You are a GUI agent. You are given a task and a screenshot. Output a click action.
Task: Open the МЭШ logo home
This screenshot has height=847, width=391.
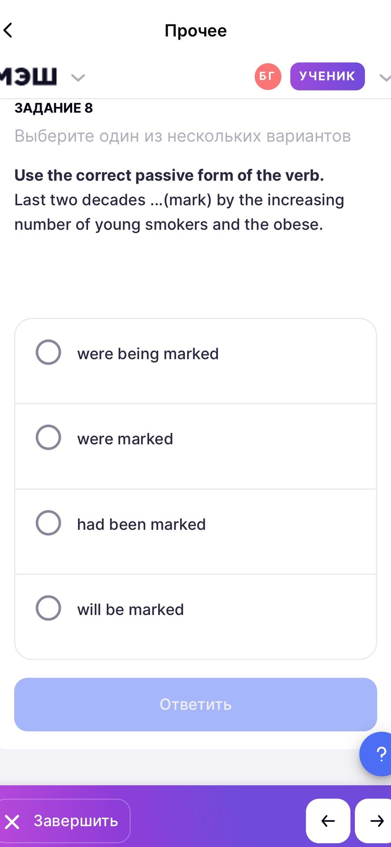(29, 76)
